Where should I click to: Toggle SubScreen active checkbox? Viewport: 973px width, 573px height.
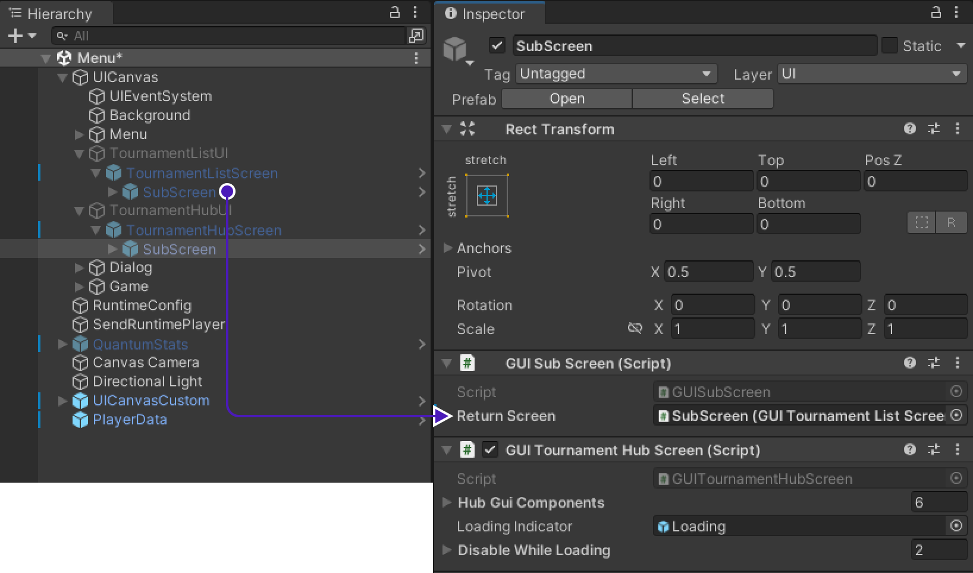point(497,46)
